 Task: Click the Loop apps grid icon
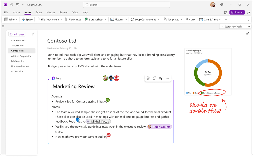(148, 78)
